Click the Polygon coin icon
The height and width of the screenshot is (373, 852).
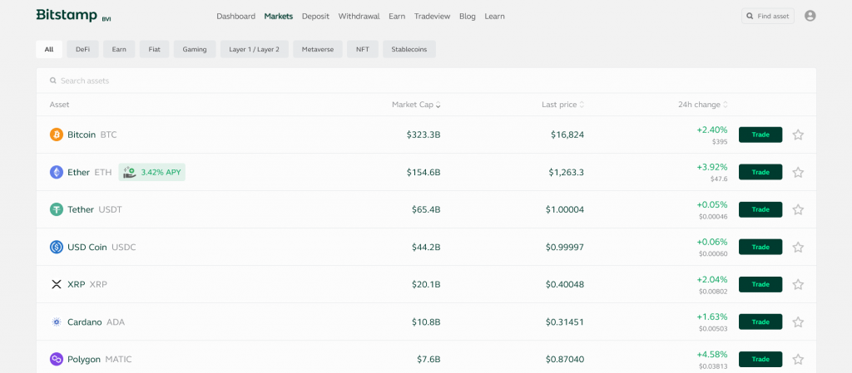point(57,359)
